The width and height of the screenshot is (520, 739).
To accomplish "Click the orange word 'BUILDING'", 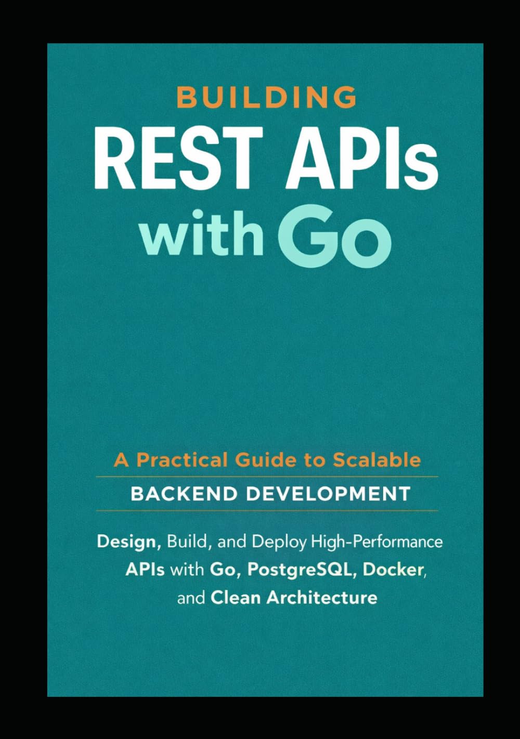I will [x=267, y=97].
